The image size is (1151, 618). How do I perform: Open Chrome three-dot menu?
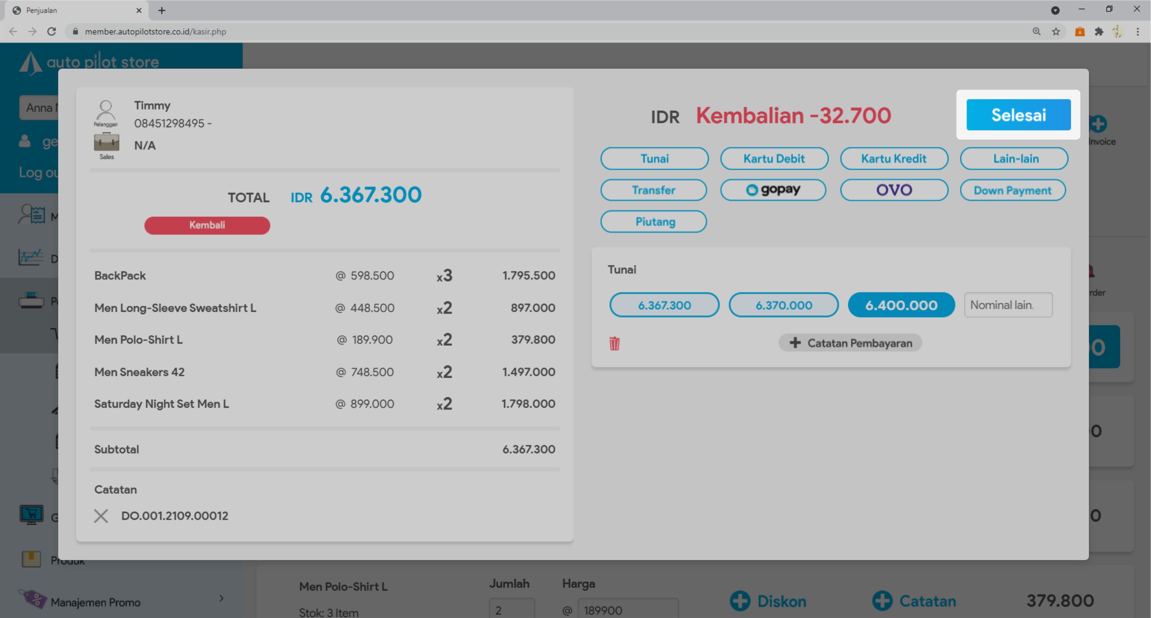coord(1137,31)
